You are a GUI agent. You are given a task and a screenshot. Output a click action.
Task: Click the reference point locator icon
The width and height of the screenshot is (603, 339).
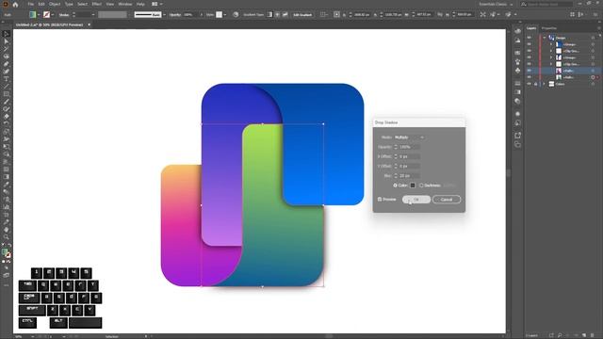pyautogui.click(x=336, y=15)
